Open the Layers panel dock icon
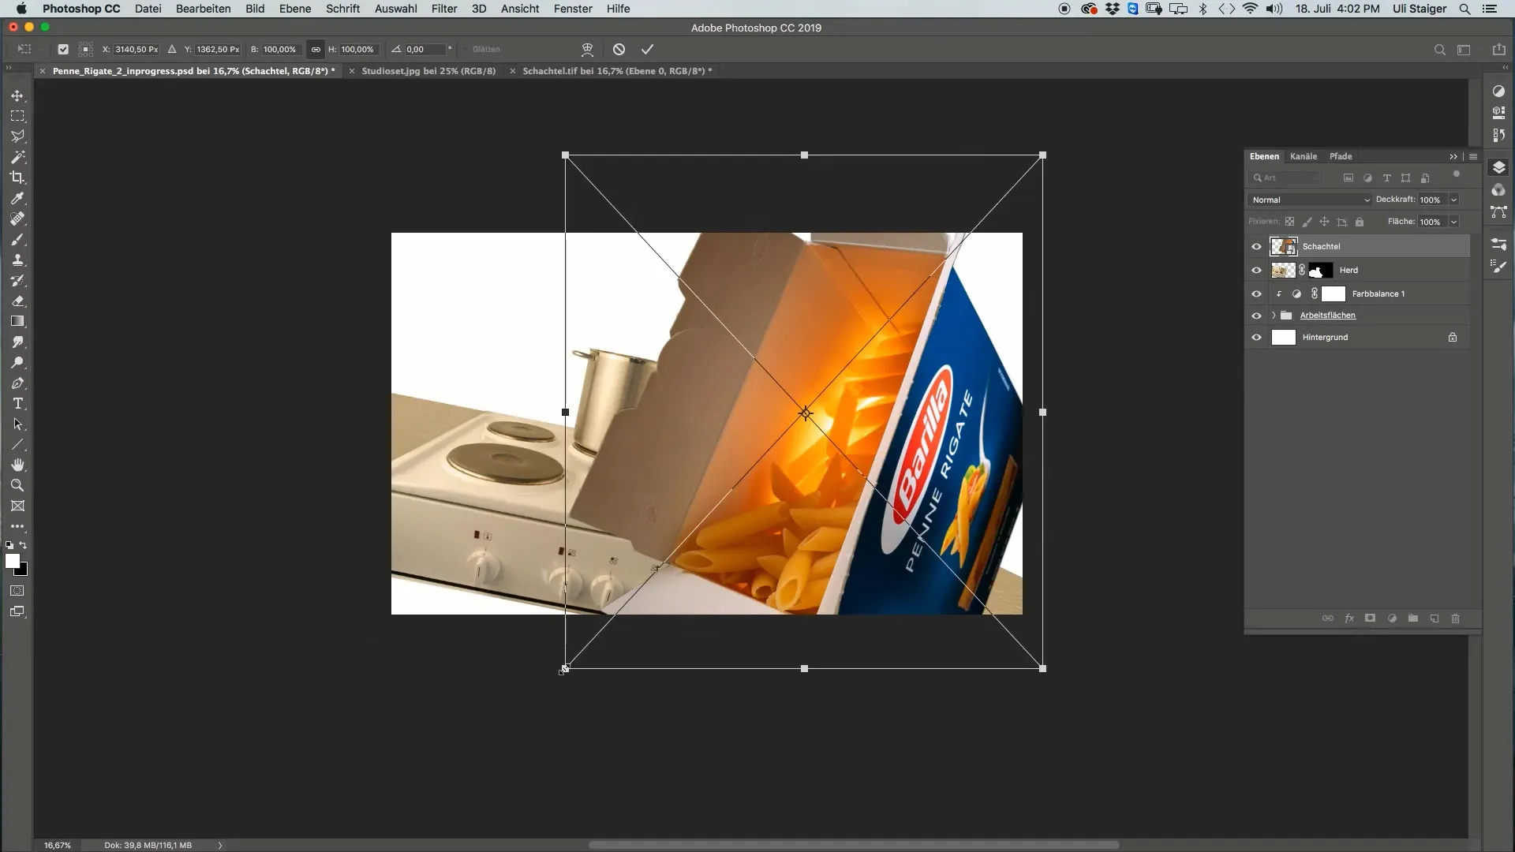This screenshot has height=852, width=1515. pyautogui.click(x=1498, y=167)
